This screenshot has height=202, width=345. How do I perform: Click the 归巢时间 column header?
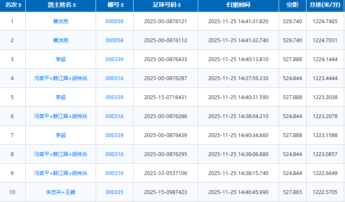point(238,5)
